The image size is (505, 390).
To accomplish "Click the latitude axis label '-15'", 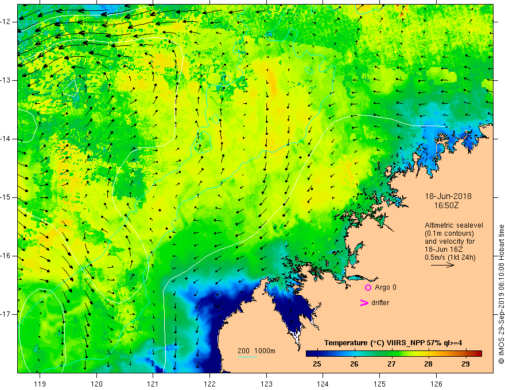I will (x=6, y=197).
